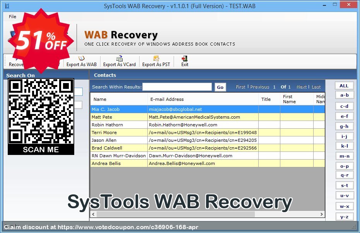Select contact Jason Allen
Screen dimensions: 360x233
point(119,140)
